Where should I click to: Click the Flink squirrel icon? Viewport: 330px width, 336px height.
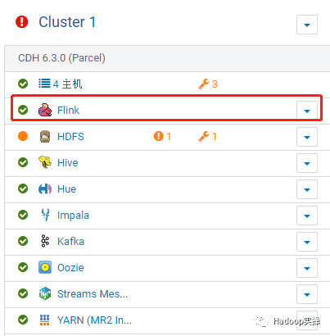[x=45, y=110]
